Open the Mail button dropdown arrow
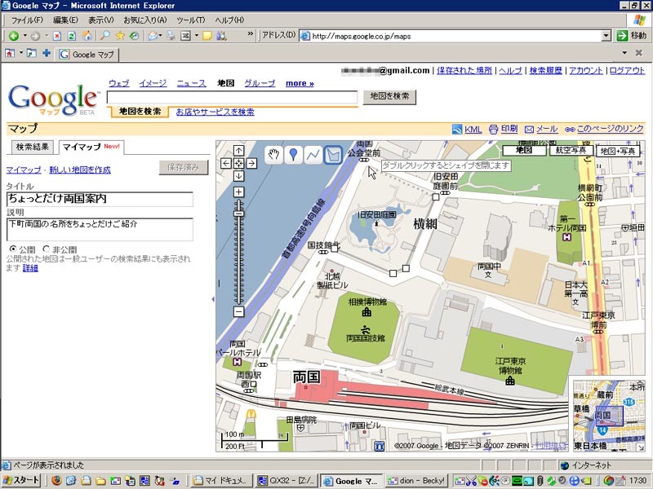This screenshot has width=653, height=489. (x=160, y=36)
